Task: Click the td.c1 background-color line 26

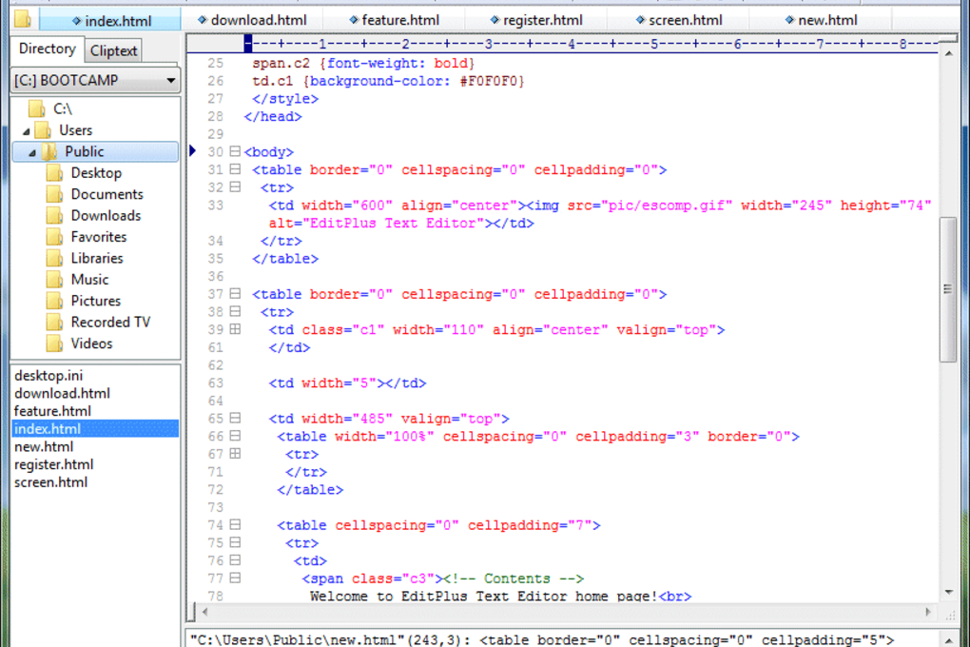Action: pyautogui.click(x=388, y=81)
